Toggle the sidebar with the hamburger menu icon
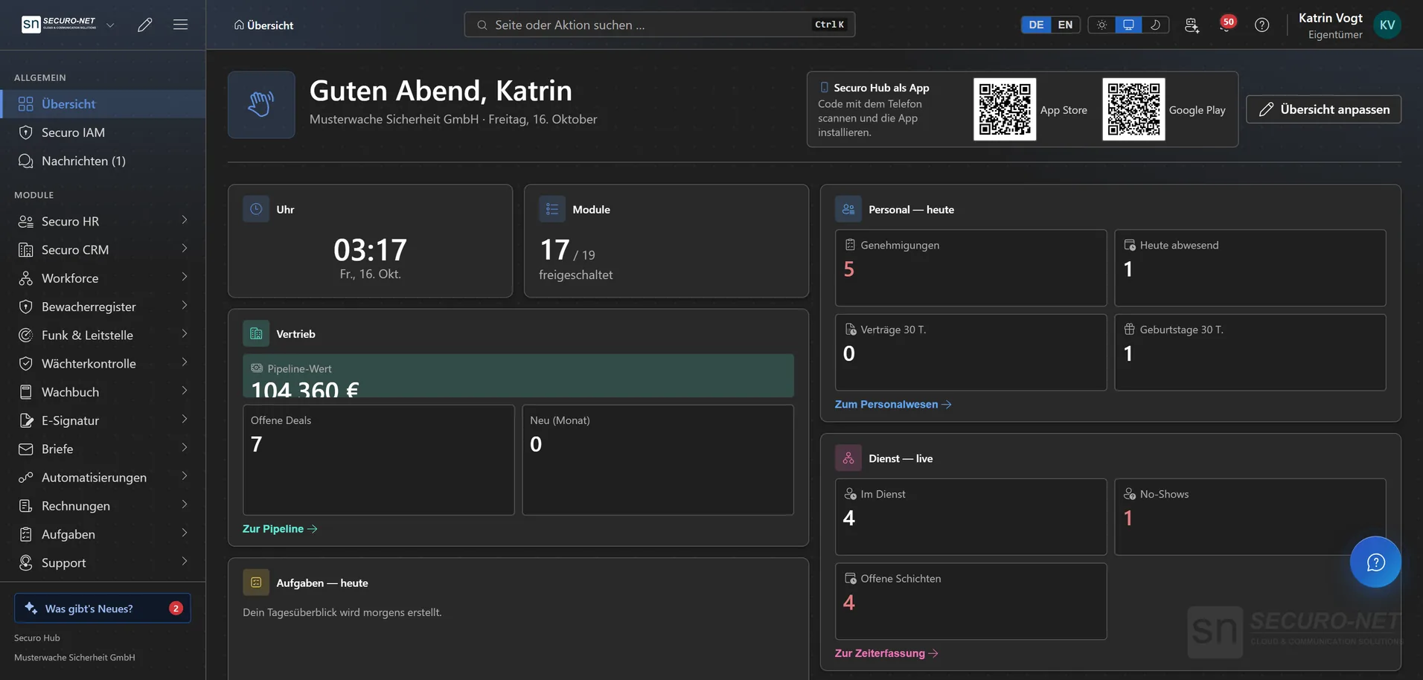The height and width of the screenshot is (680, 1423). click(x=180, y=25)
